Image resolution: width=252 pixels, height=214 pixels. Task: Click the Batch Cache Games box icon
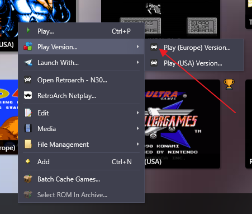pyautogui.click(x=28, y=179)
